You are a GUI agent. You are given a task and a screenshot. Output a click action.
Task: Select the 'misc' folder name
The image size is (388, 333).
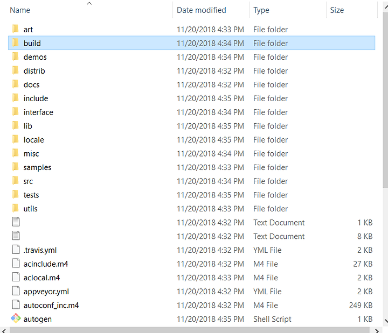(31, 154)
